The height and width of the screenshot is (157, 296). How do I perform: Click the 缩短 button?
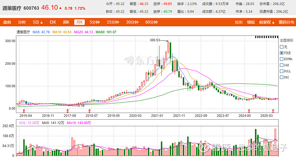pos(251,22)
